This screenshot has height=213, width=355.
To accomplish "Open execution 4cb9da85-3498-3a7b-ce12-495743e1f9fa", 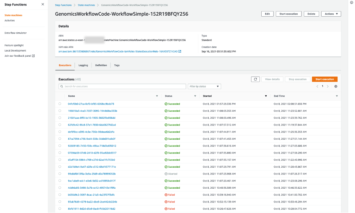I will point(92,188).
